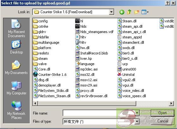Select tier0_s.dll file
This screenshot has width=177, height=129.
(x=128, y=59)
